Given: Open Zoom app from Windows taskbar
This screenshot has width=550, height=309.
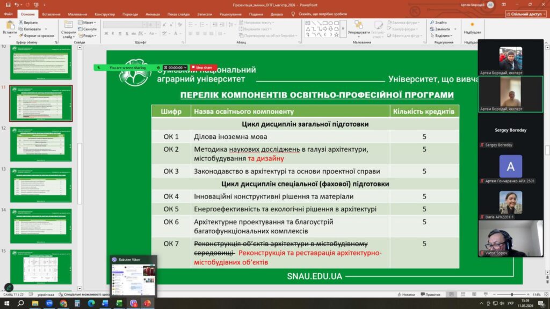Looking at the screenshot, I should point(49,303).
